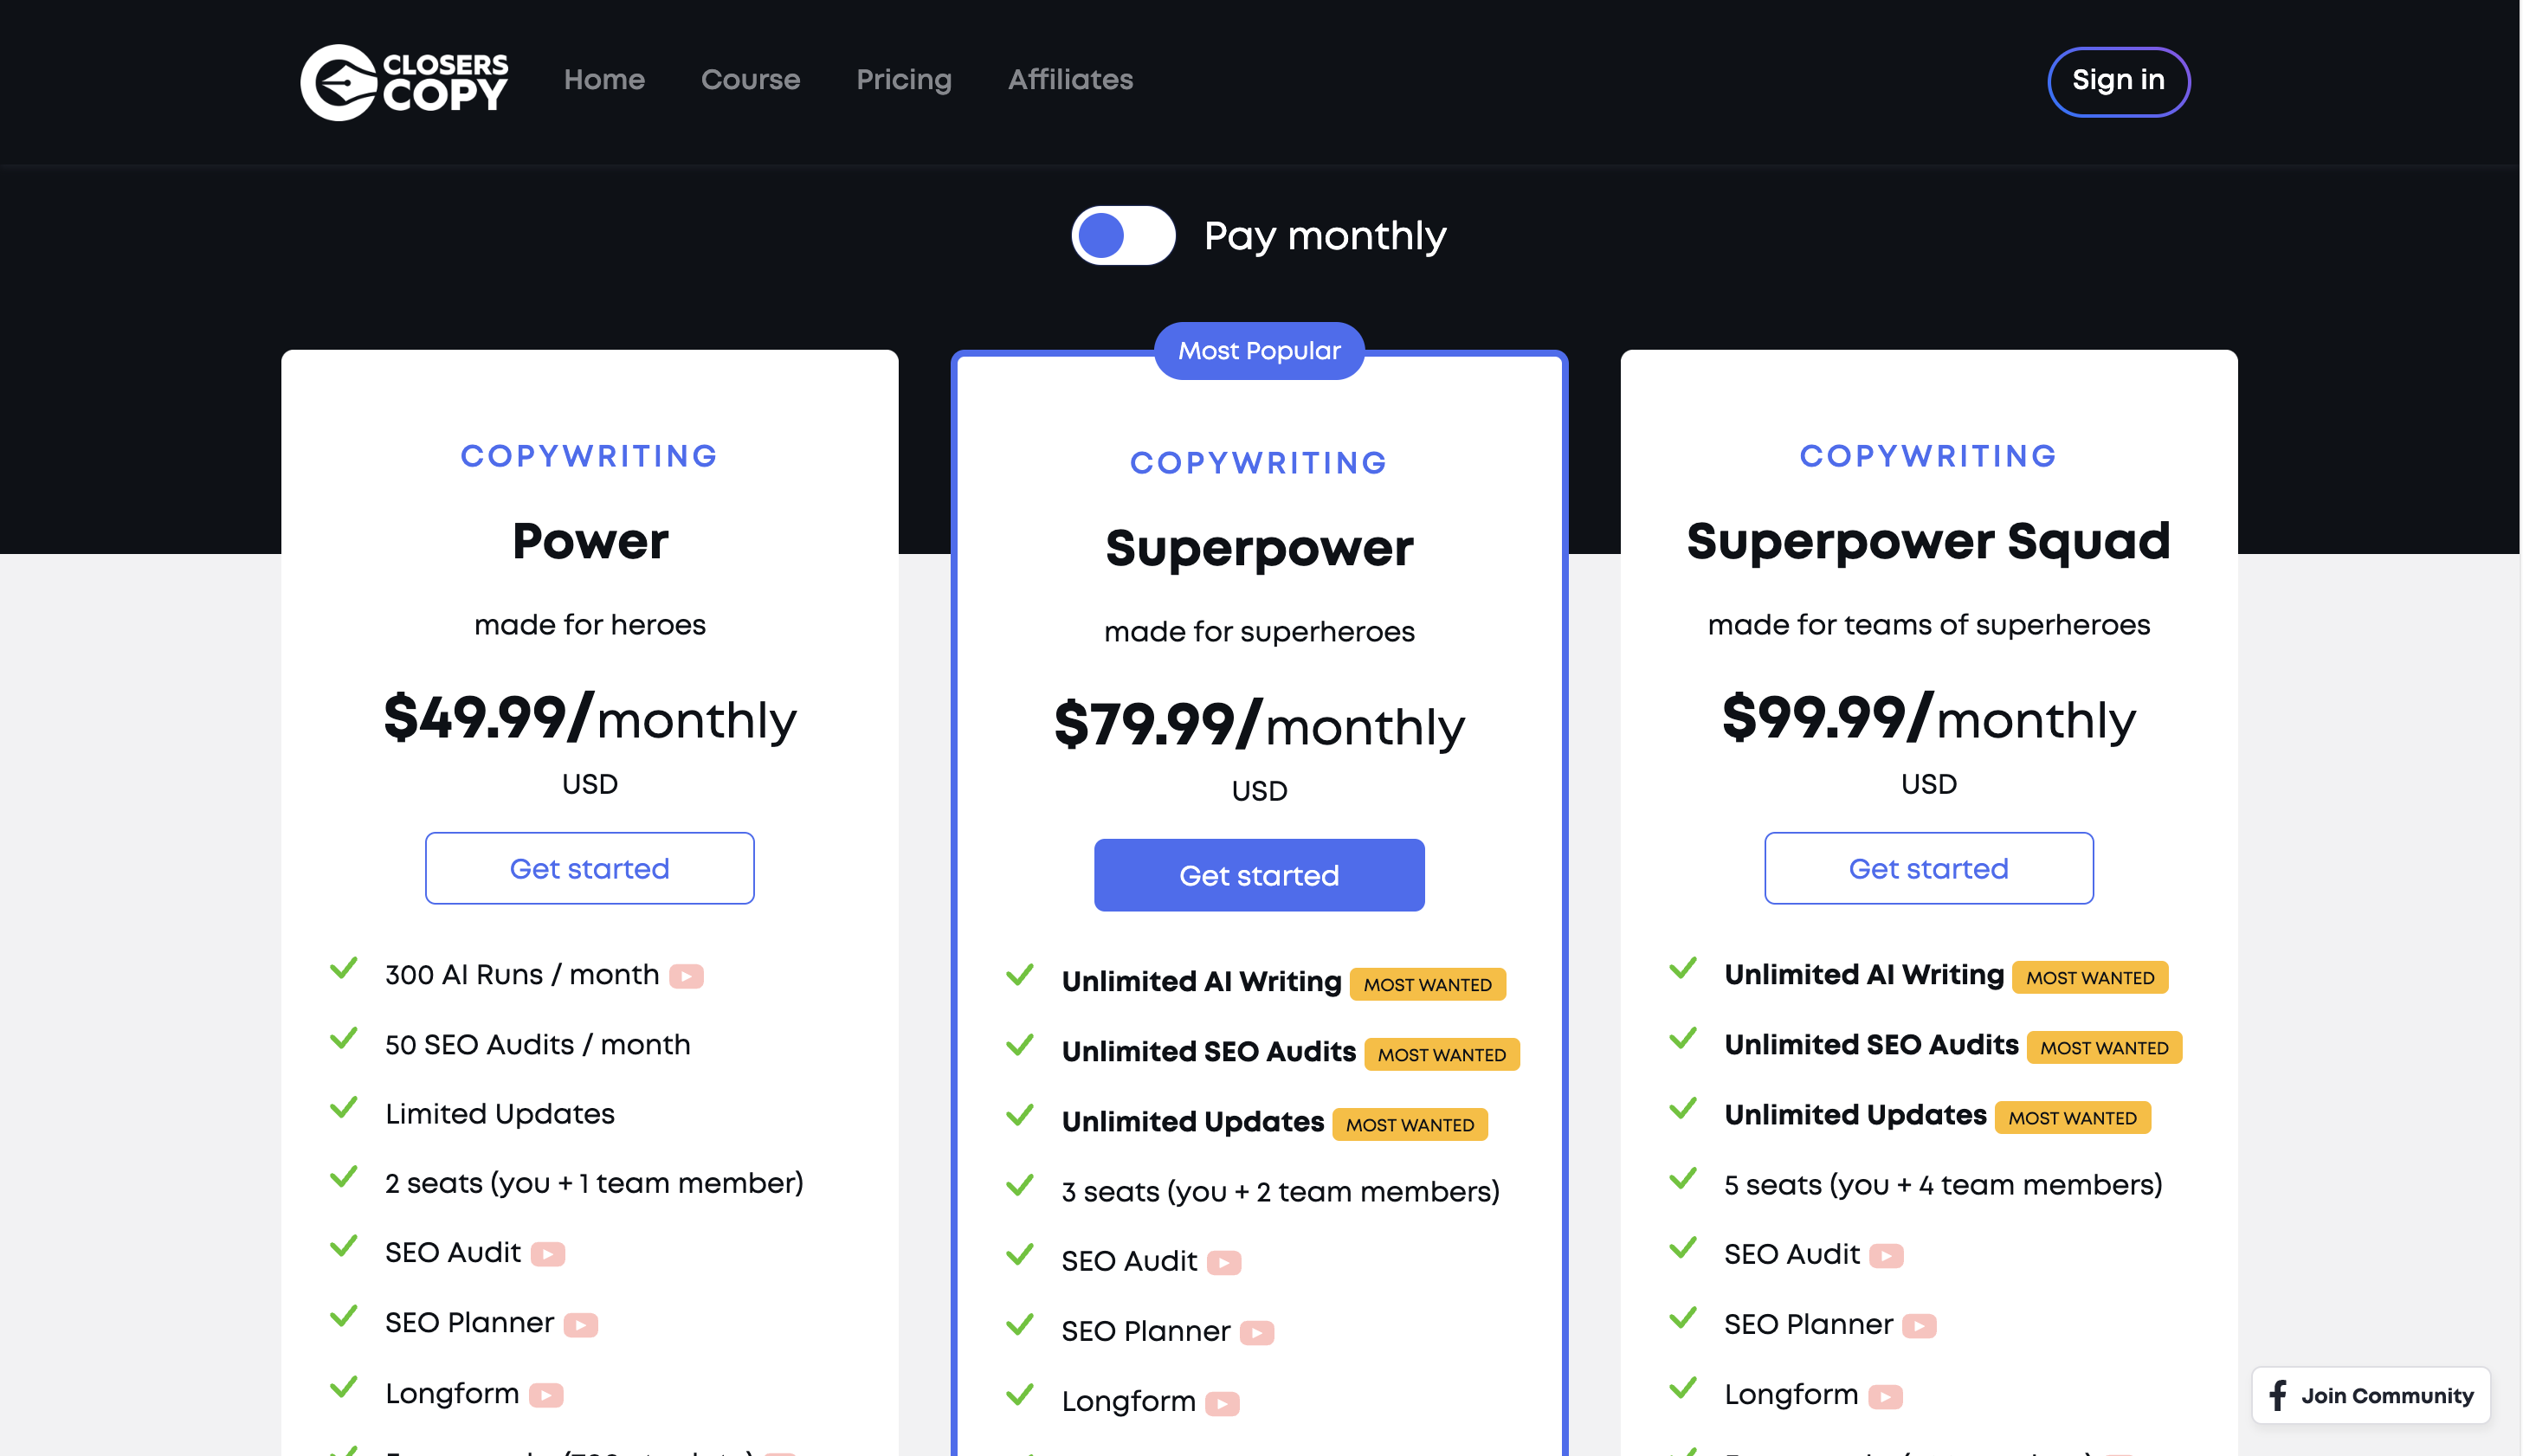Go to the Pricing page

point(904,80)
